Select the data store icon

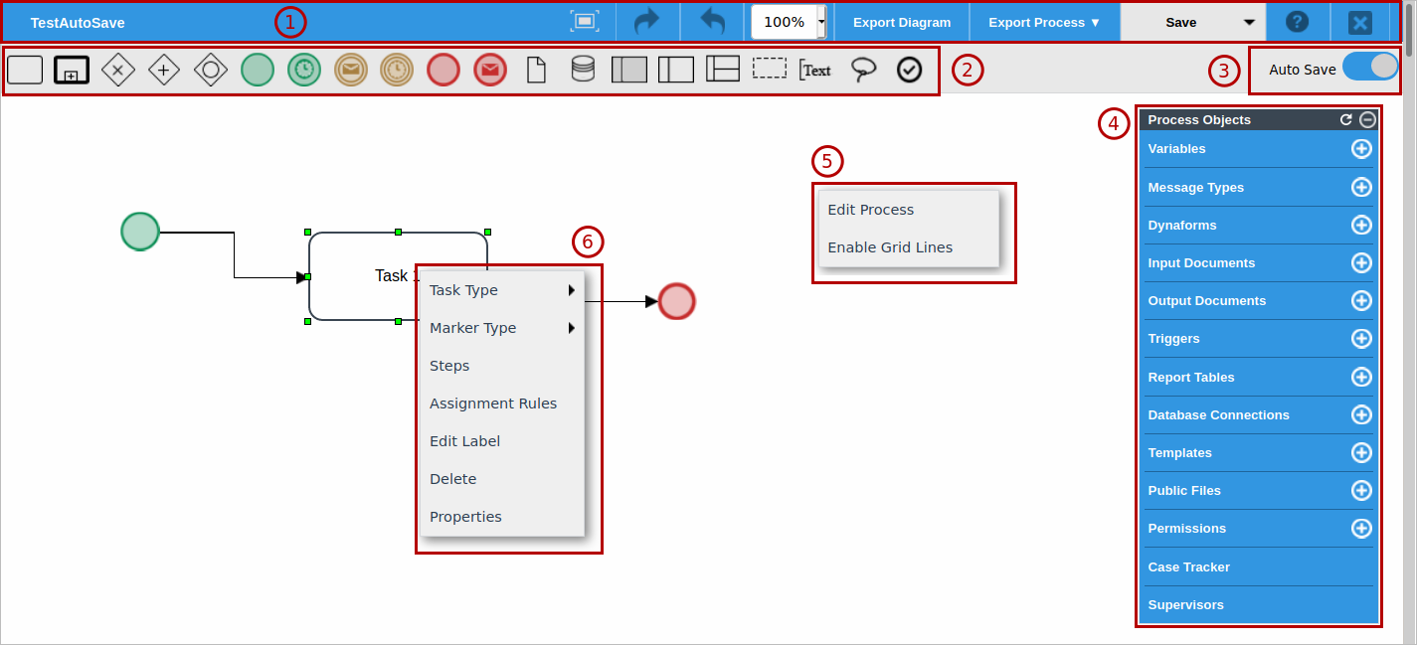pyautogui.click(x=583, y=70)
